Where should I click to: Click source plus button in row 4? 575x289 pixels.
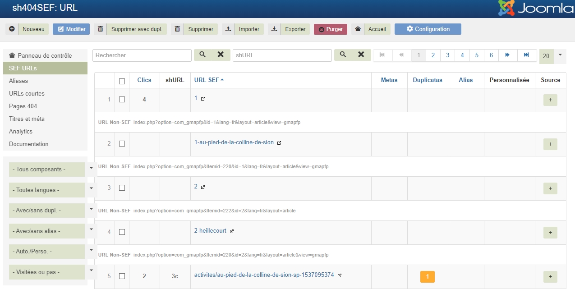[x=550, y=233]
